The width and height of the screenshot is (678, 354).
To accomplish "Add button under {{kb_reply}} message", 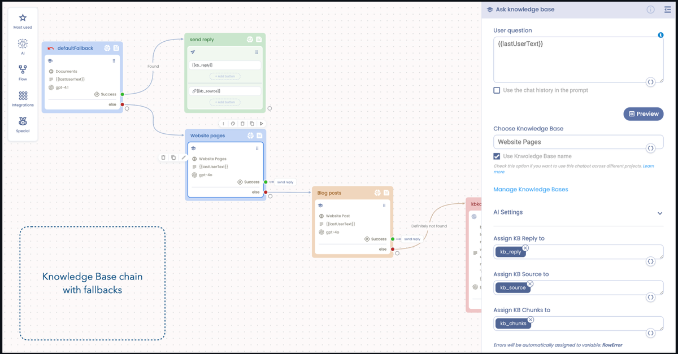I will [x=225, y=76].
